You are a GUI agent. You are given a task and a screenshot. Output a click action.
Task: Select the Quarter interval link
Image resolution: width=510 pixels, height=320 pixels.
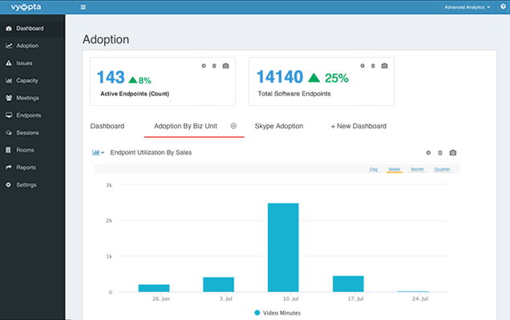442,169
